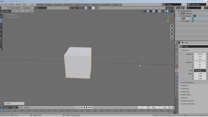Open viewport Add menu
This screenshot has width=208, height=117.
pyautogui.click(x=25, y=11)
